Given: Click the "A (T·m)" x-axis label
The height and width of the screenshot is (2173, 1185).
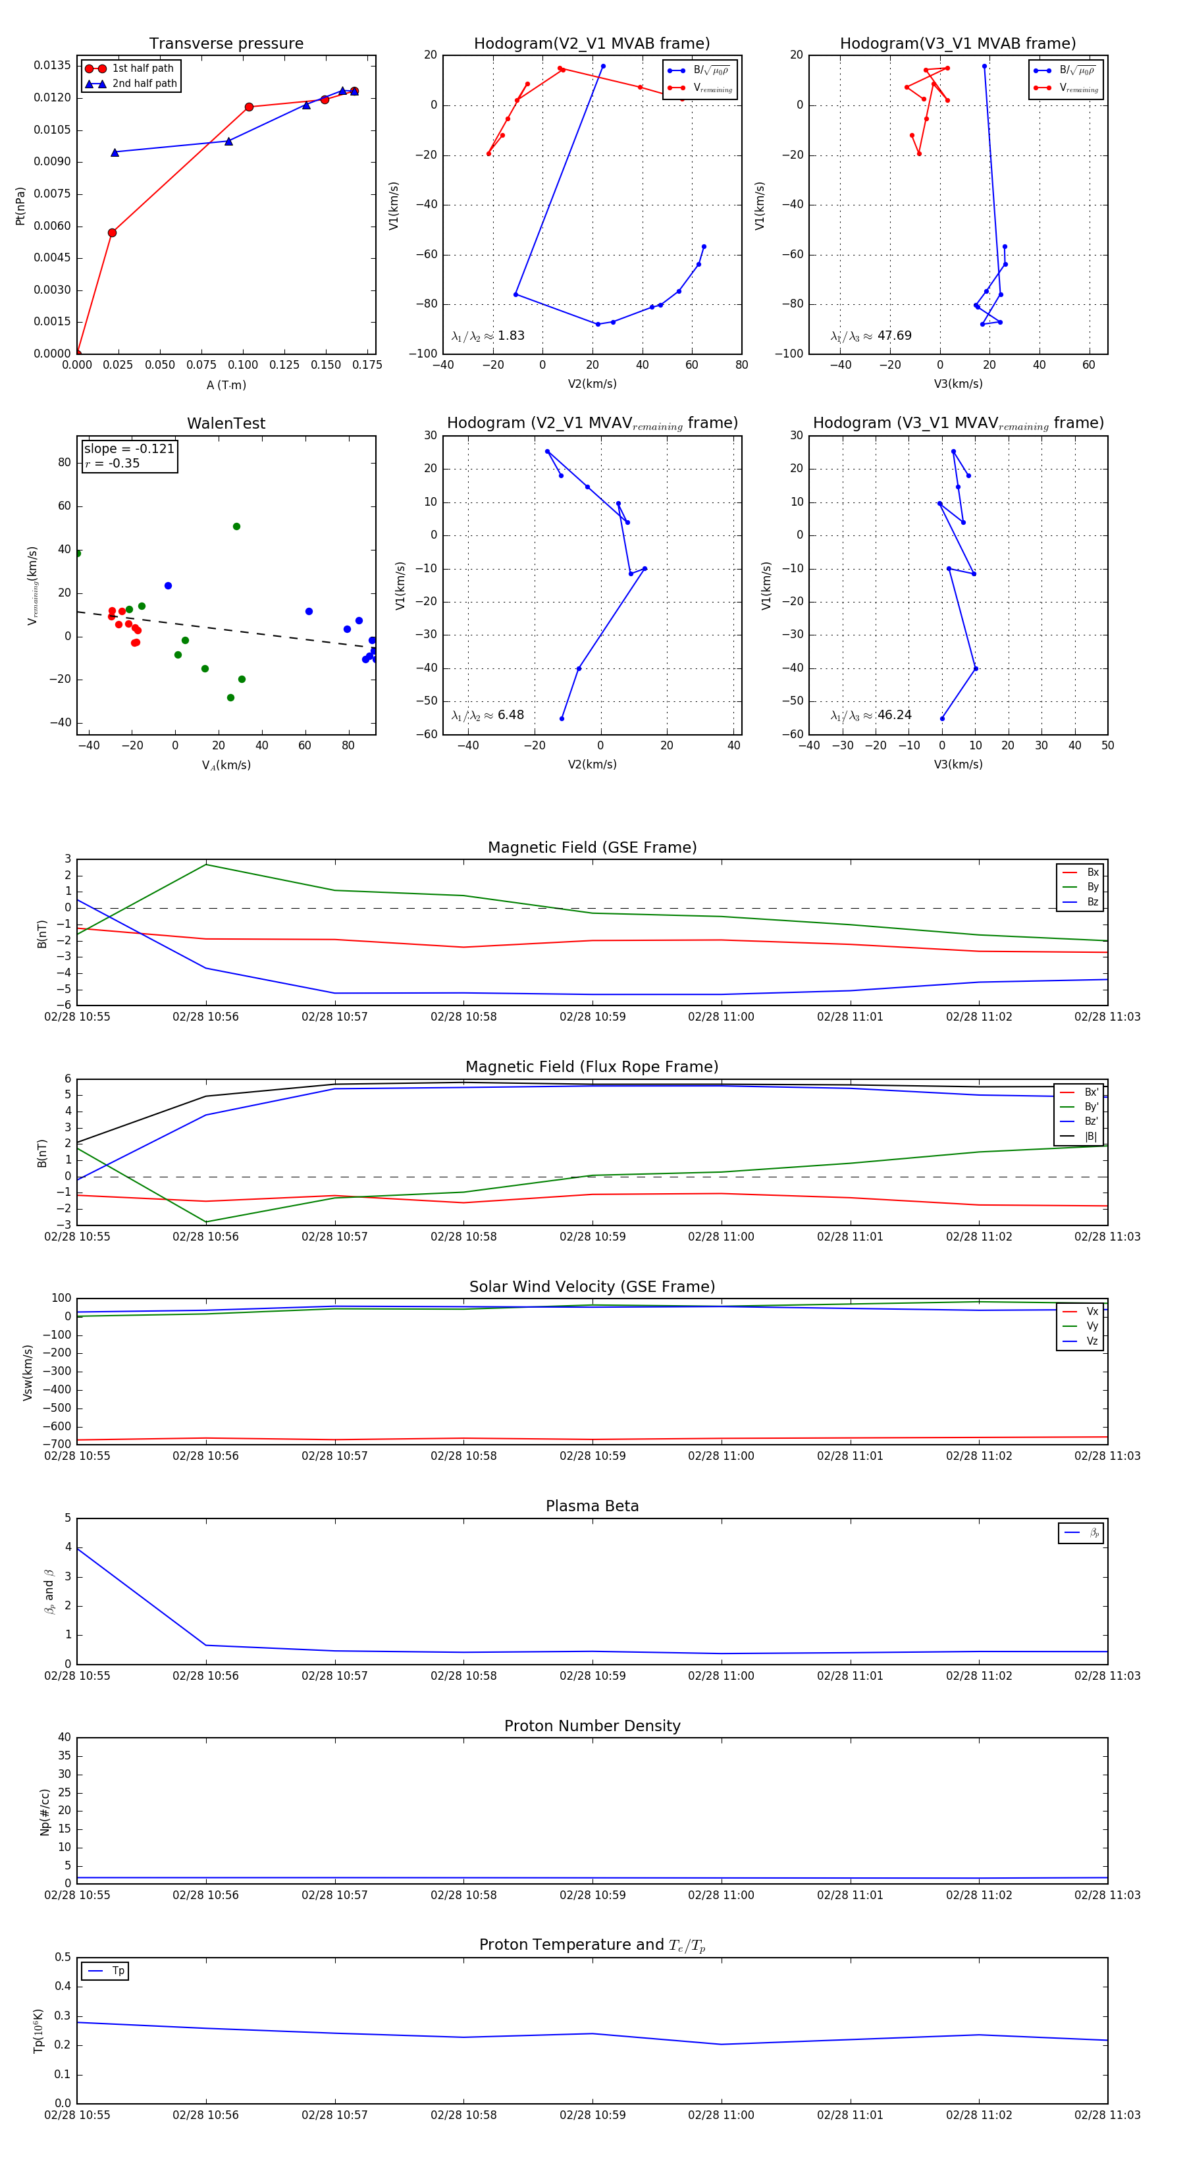Looking at the screenshot, I should point(226,385).
